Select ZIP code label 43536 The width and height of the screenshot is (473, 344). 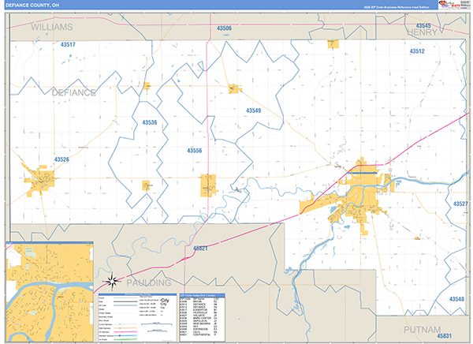click(150, 122)
